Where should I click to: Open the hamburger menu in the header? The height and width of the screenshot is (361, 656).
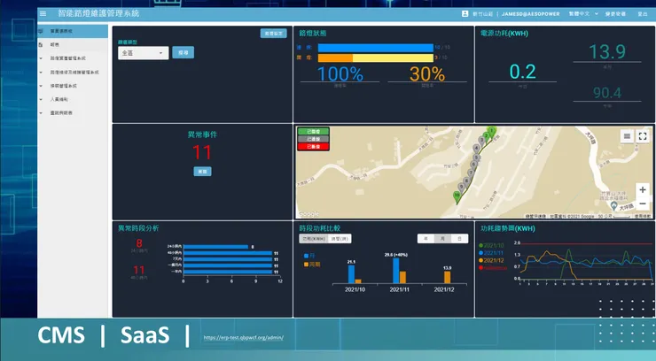[43, 13]
